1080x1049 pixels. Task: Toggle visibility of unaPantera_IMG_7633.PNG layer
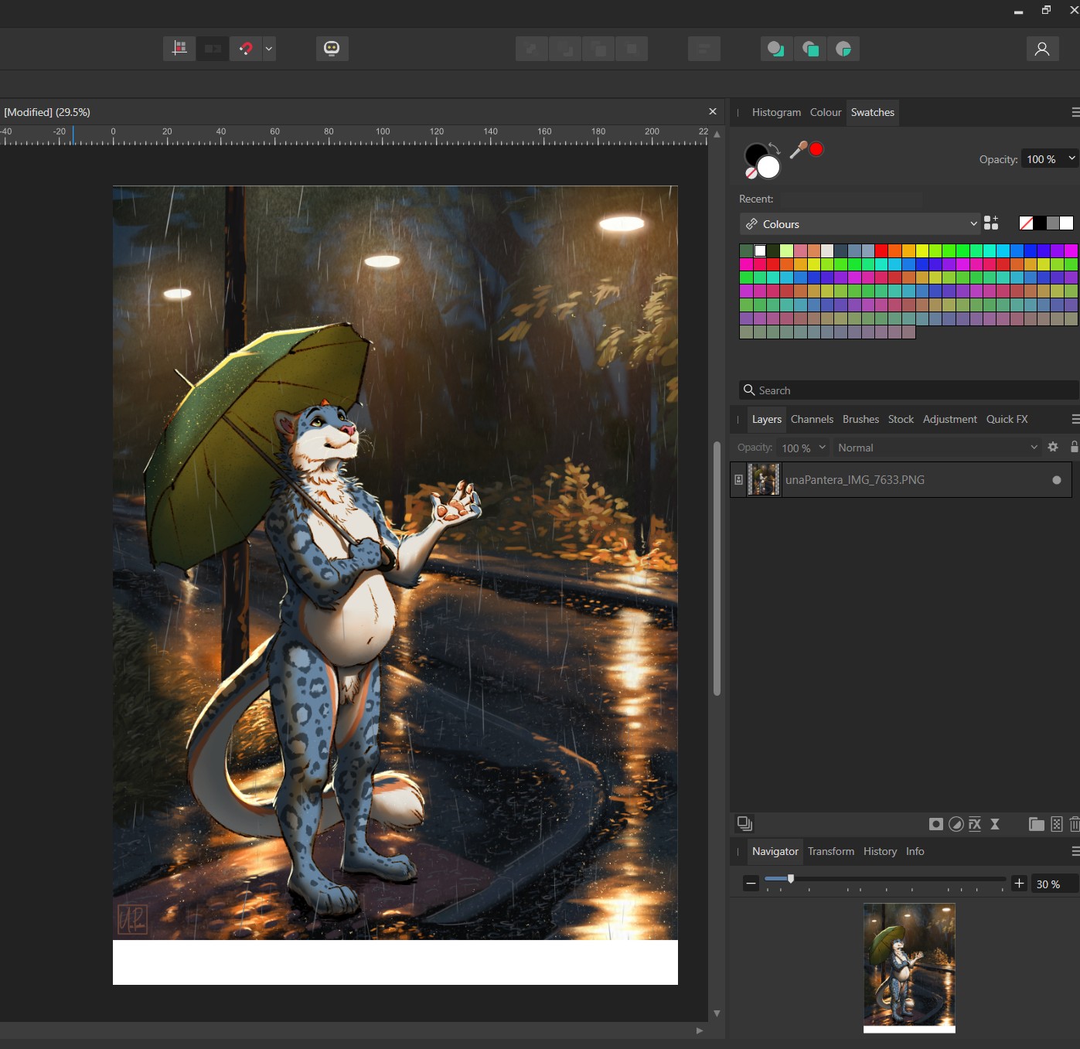tap(1056, 480)
